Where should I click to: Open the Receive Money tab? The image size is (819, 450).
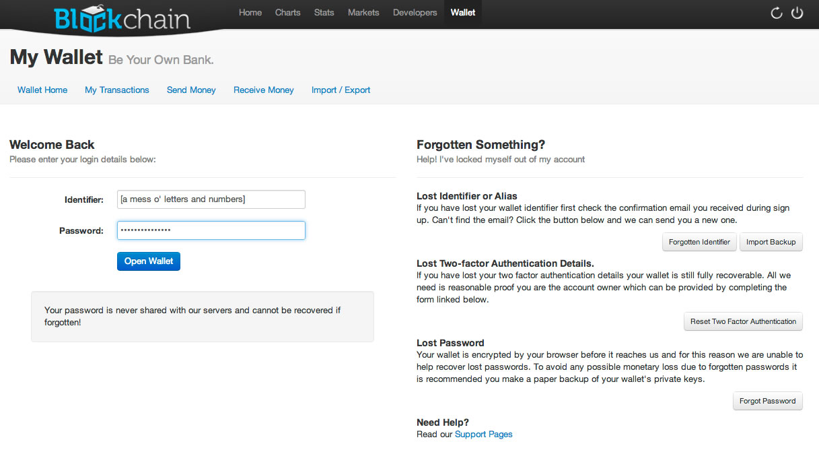click(x=264, y=90)
